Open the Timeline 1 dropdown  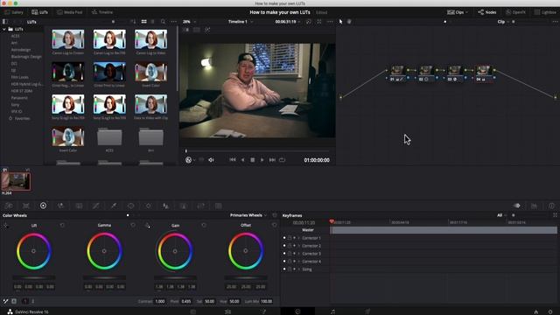click(241, 21)
